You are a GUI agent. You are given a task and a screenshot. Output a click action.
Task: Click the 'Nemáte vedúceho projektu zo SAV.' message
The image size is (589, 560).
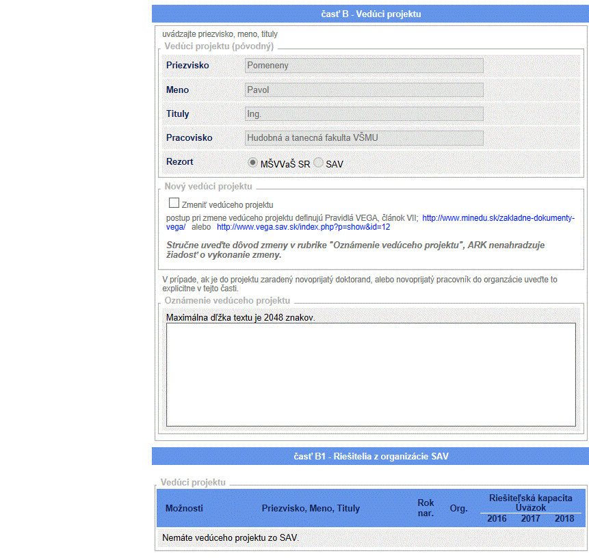coord(231,538)
